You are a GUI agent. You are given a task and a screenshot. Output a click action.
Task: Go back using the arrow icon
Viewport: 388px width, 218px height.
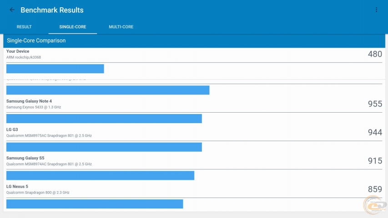point(12,10)
